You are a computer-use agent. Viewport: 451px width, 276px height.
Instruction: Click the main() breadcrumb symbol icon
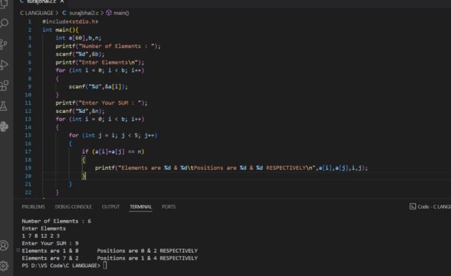click(x=109, y=13)
